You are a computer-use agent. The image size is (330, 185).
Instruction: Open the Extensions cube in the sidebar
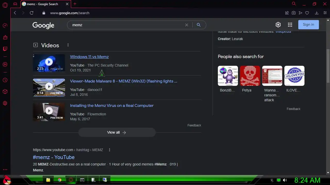coord(5,92)
